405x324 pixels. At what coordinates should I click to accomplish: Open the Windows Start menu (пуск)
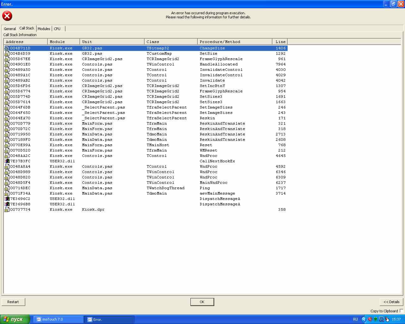tap(15, 319)
